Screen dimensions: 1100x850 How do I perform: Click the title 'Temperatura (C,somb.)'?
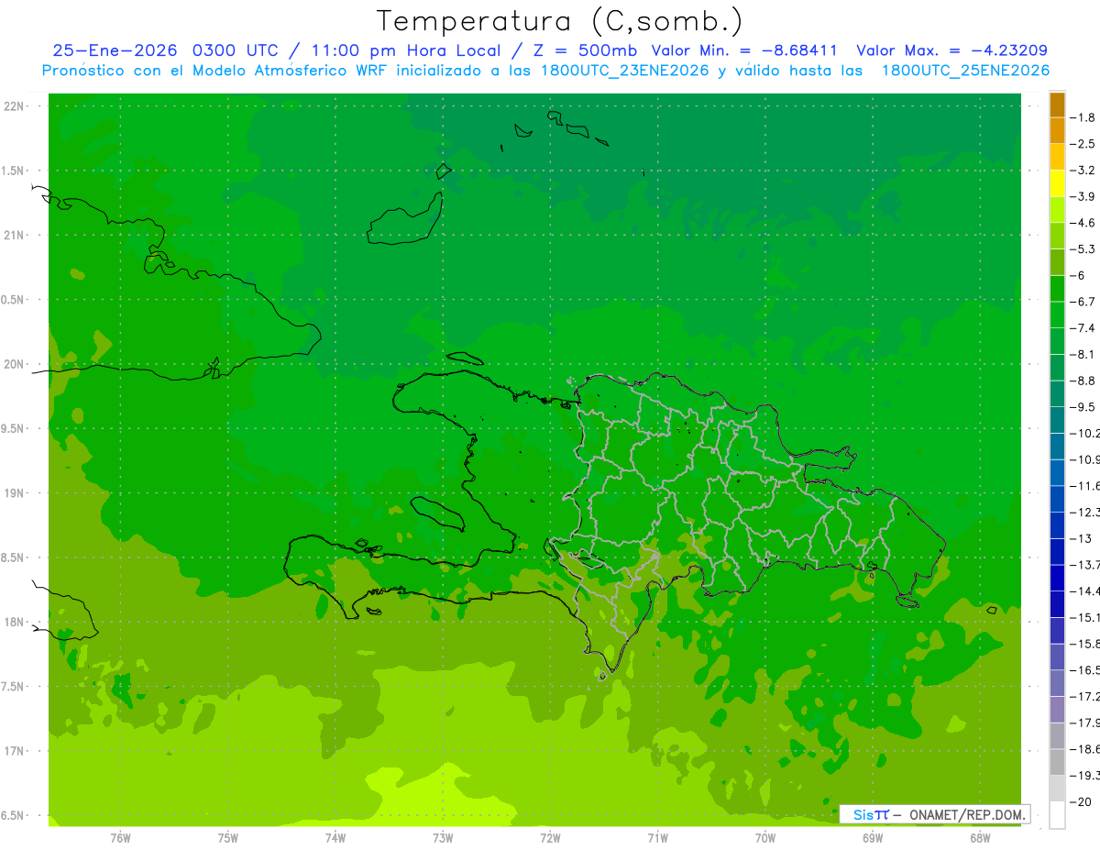coord(560,22)
